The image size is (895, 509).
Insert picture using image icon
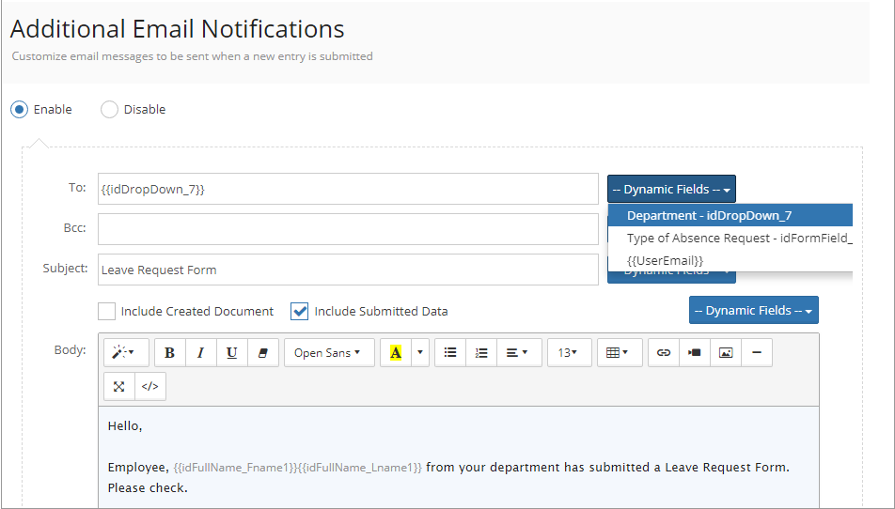tap(726, 352)
